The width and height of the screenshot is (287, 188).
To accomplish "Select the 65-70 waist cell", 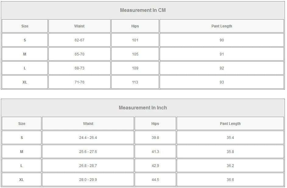I will coord(80,54).
